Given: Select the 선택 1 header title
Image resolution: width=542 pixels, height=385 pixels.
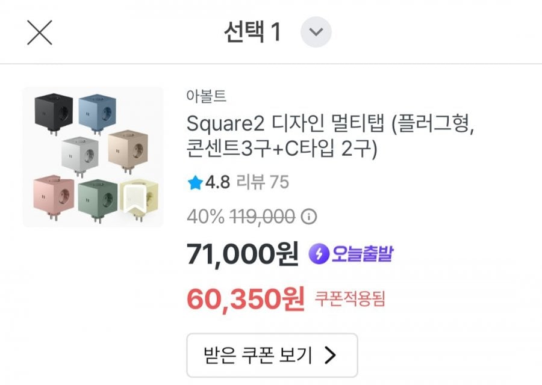Looking at the screenshot, I should (x=252, y=32).
